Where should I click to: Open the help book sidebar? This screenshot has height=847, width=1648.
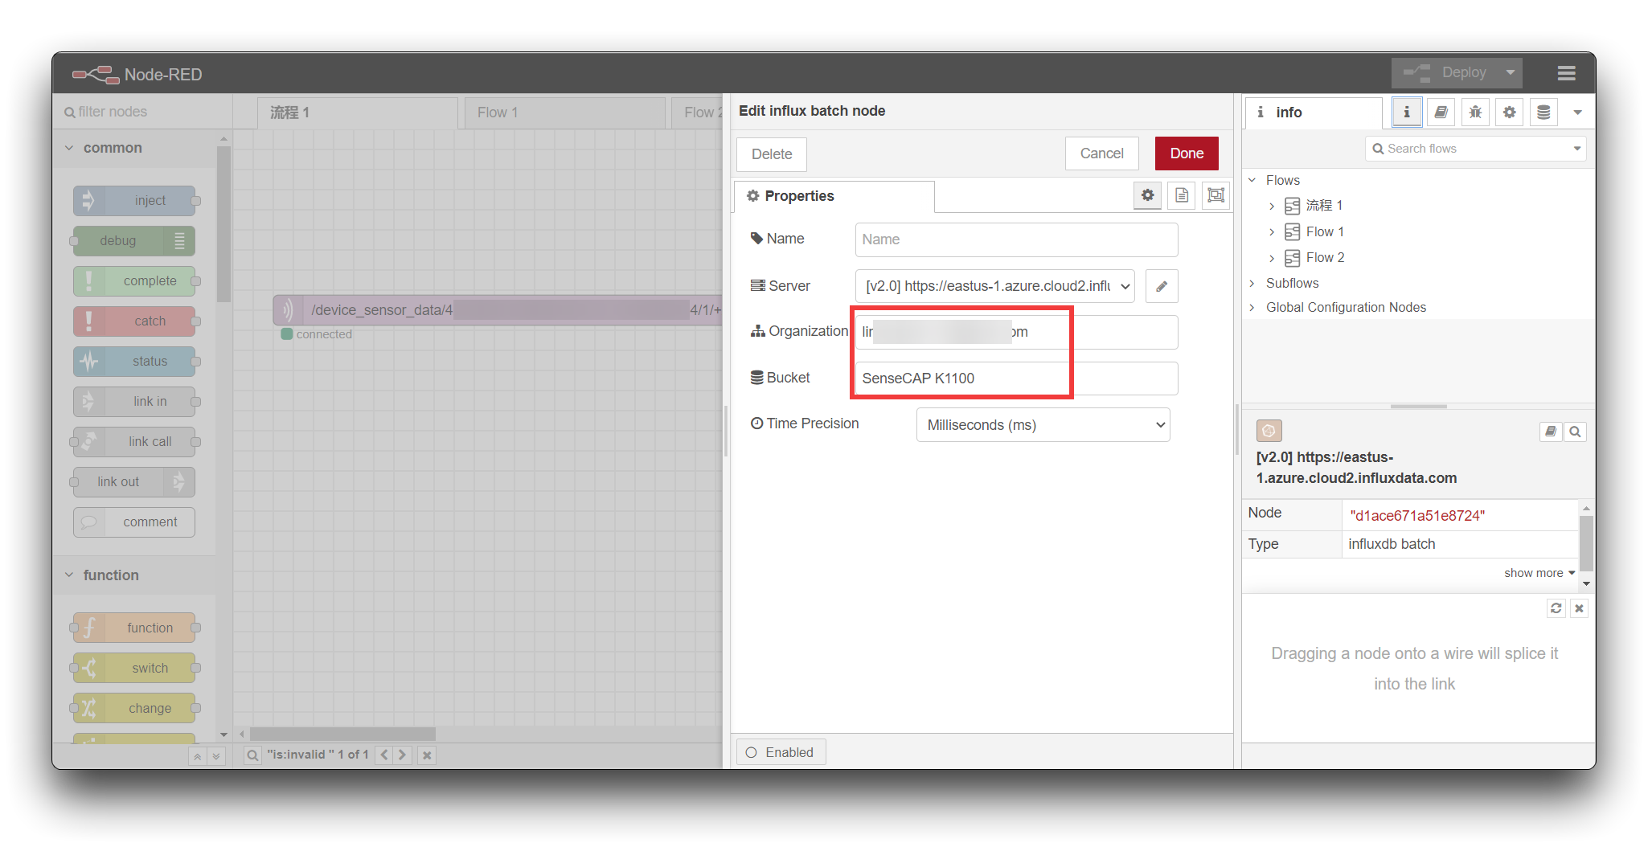click(x=1441, y=113)
